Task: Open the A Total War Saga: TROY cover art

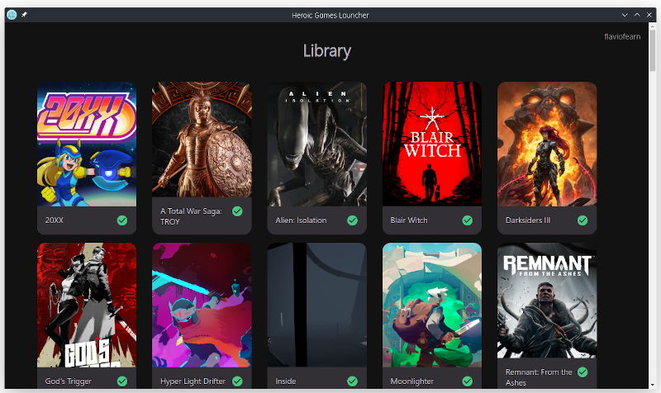Action: (x=202, y=140)
